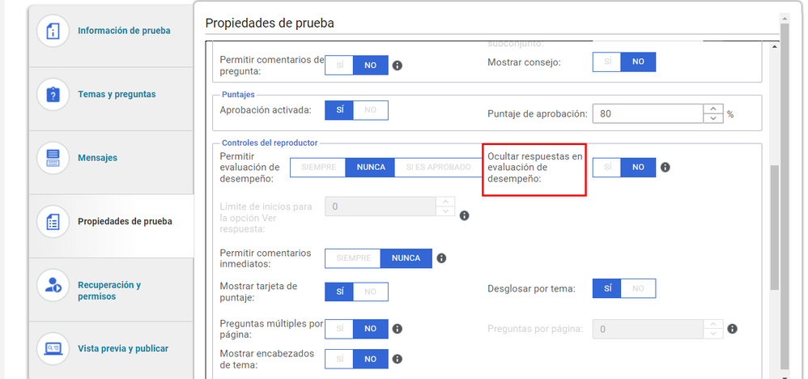
Task: Open the Mensajes icon in sidebar
Action: (53, 158)
